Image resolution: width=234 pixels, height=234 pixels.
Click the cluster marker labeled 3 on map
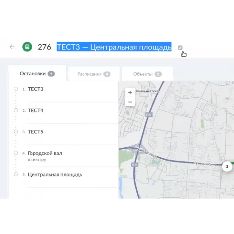227,166
